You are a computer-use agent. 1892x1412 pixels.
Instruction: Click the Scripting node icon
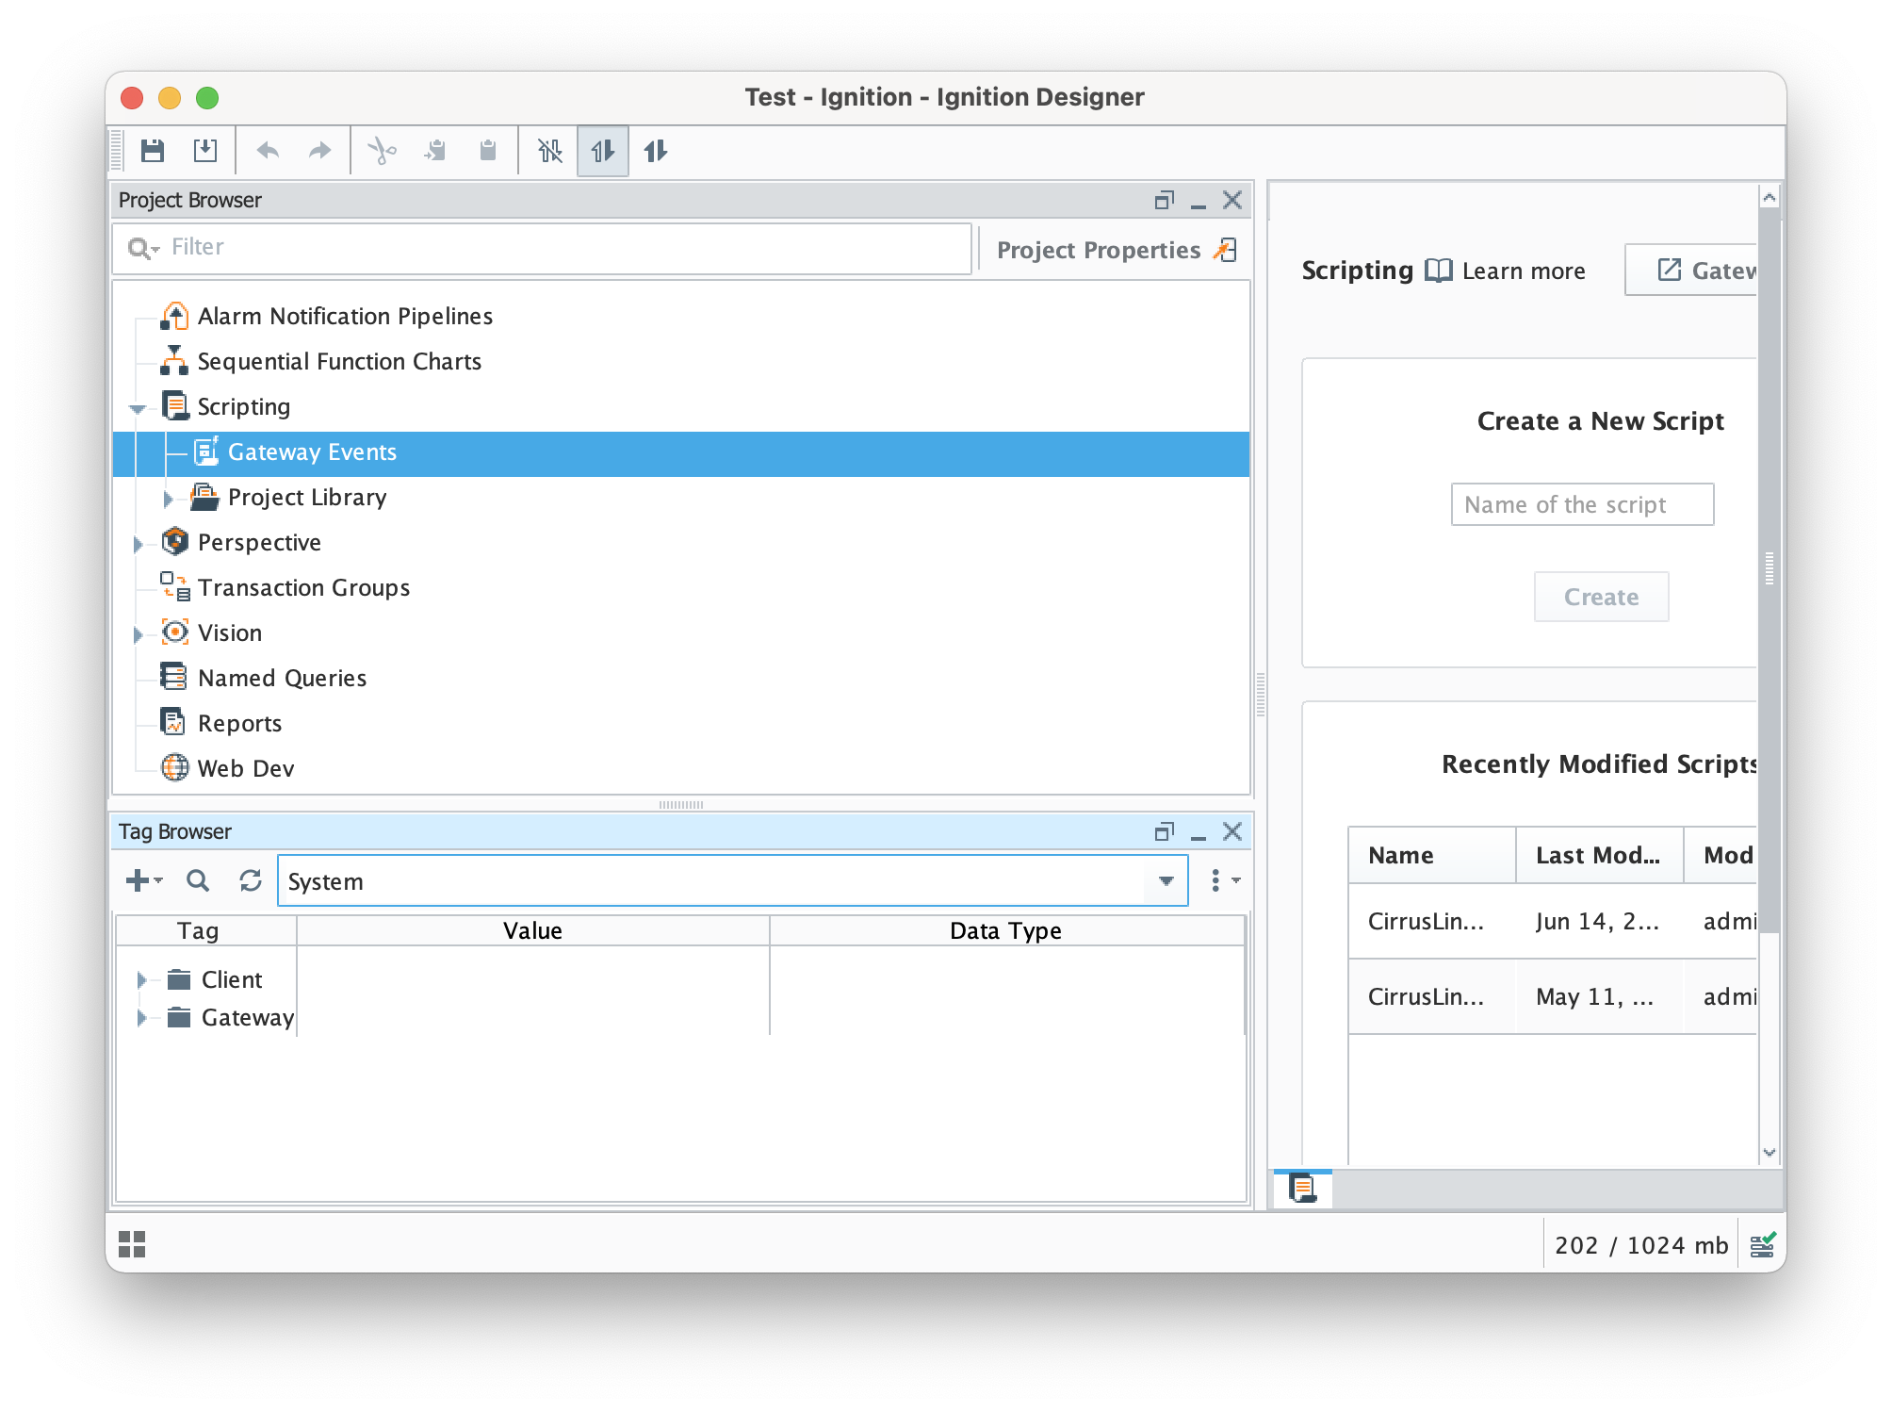click(x=175, y=406)
